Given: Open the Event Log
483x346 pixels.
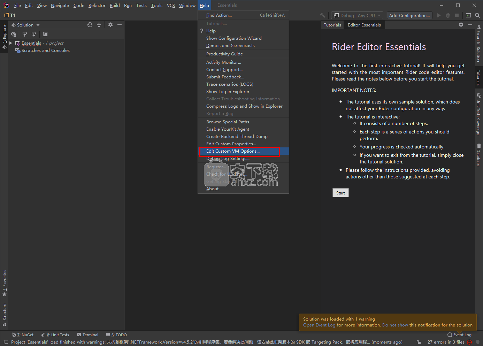Looking at the screenshot, I should coord(459,335).
